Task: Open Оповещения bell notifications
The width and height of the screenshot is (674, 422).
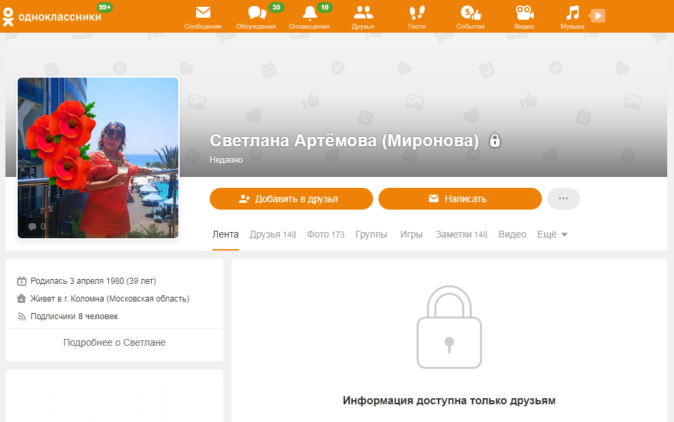Action: (309, 13)
